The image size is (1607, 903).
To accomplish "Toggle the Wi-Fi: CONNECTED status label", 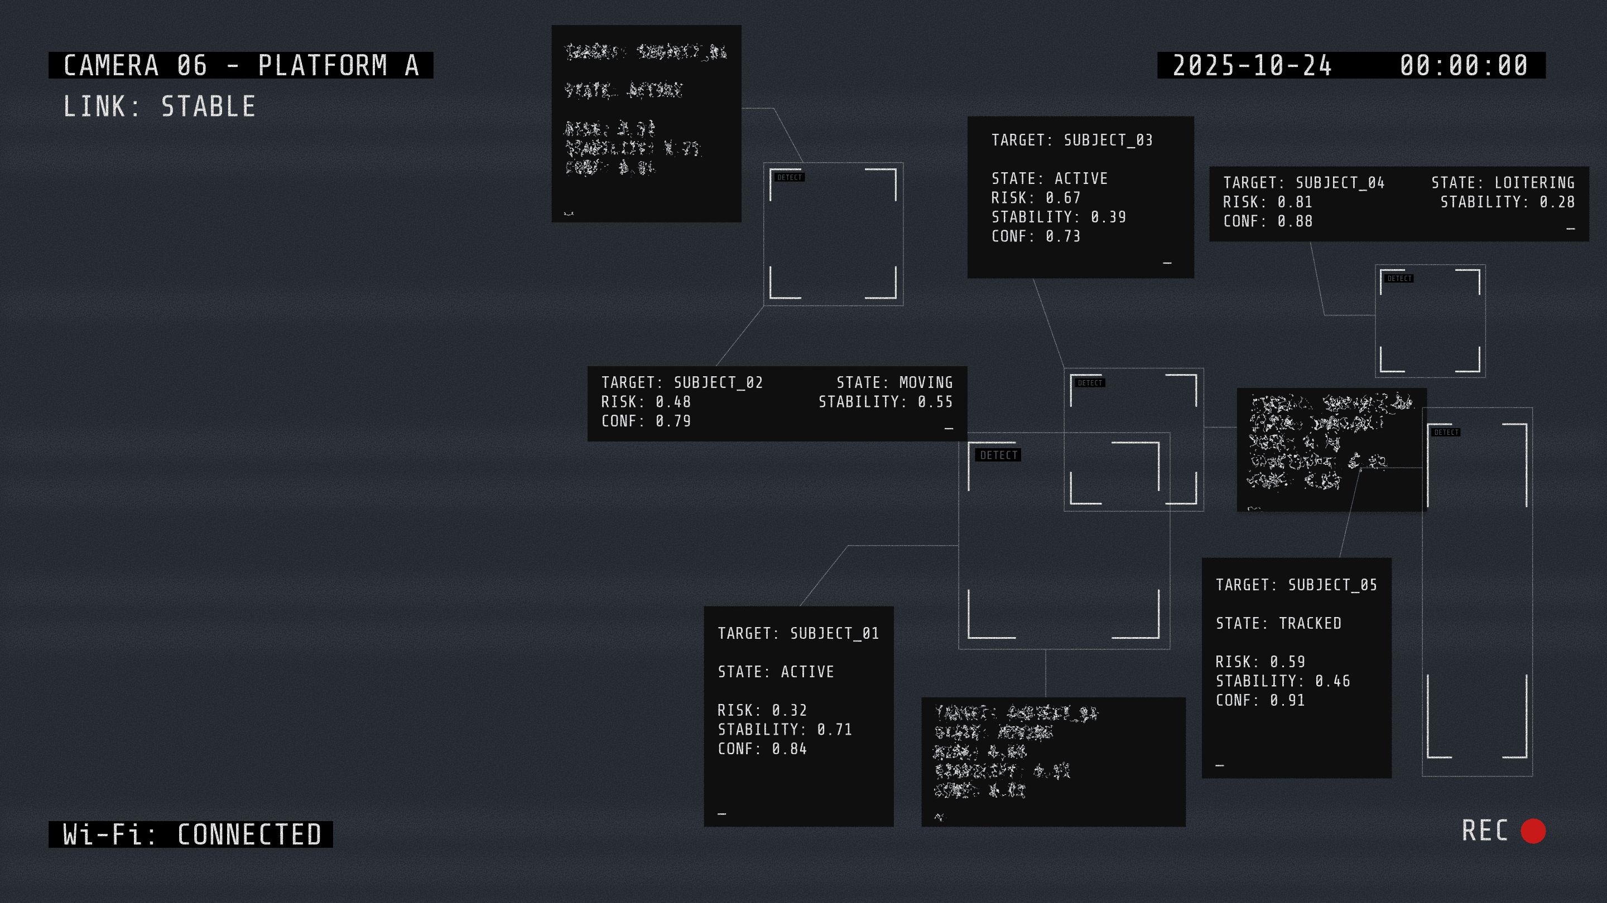I will tap(191, 834).
